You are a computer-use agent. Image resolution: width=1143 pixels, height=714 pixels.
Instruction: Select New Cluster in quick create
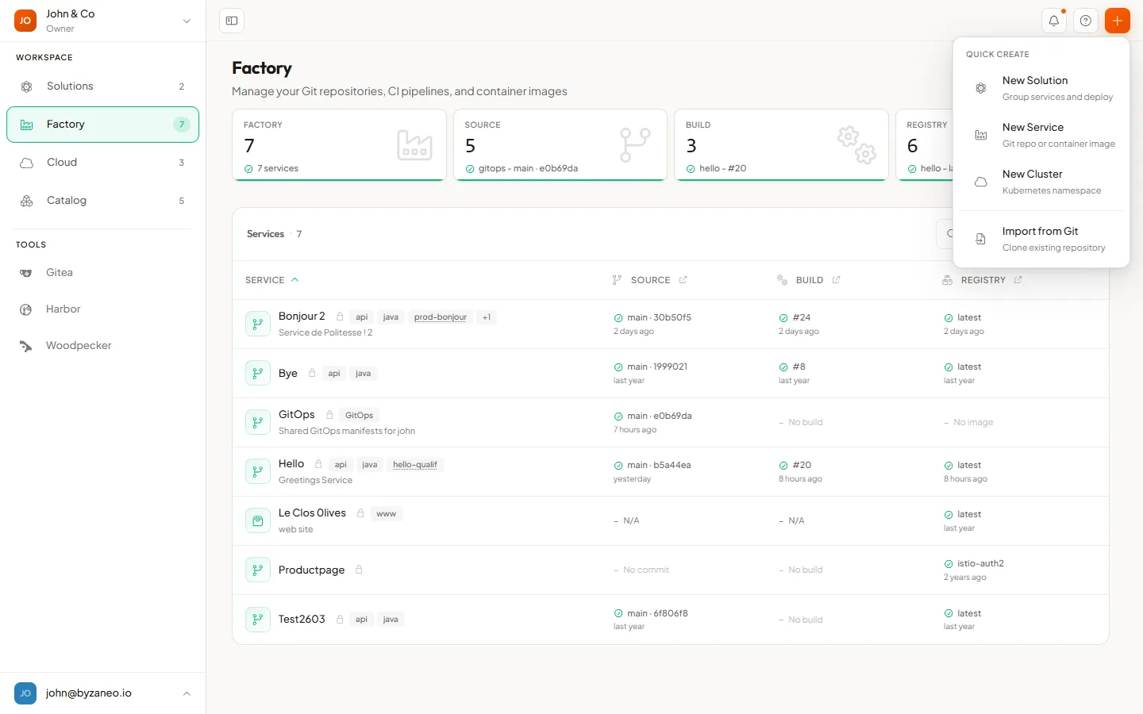click(x=1041, y=182)
